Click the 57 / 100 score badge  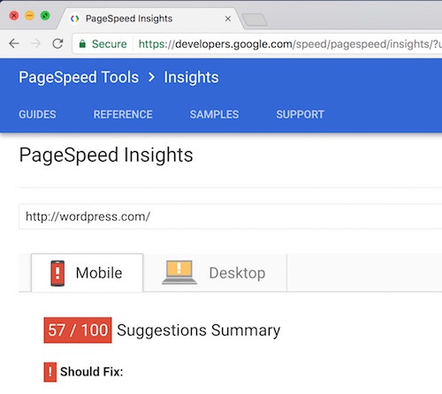click(x=78, y=330)
